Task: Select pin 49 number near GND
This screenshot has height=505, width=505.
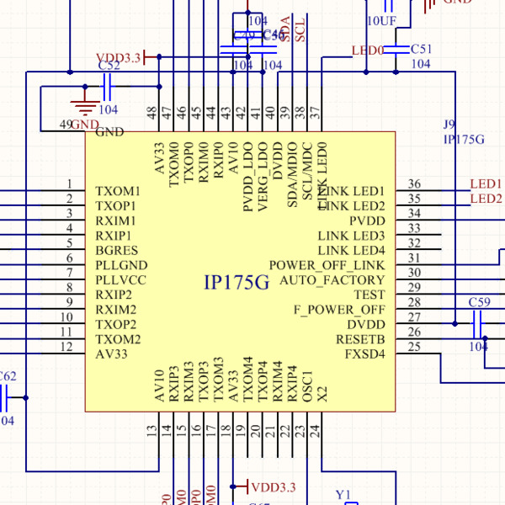Action: click(66, 125)
